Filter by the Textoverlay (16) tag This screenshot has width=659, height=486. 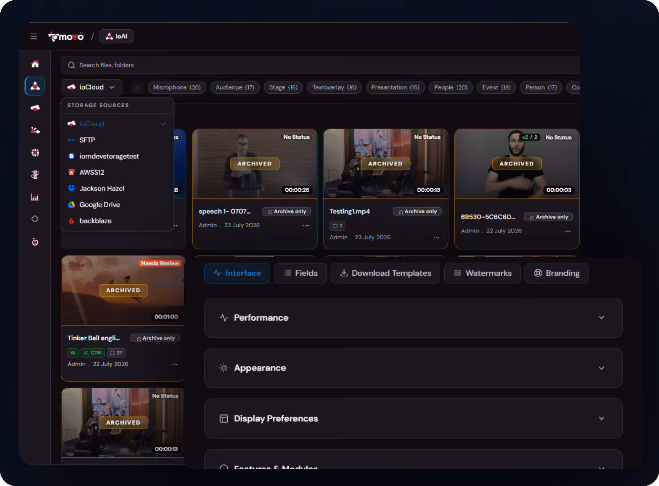click(334, 87)
